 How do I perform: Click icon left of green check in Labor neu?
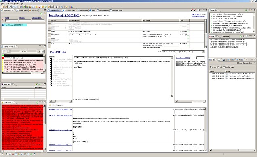[x=36, y=85]
